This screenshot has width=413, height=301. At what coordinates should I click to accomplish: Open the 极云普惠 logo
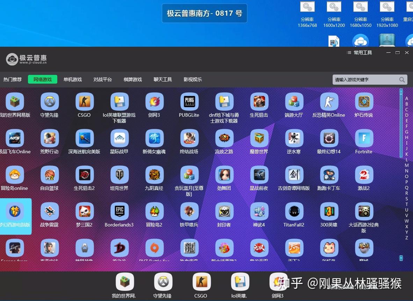26,59
